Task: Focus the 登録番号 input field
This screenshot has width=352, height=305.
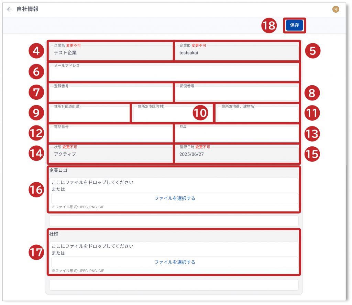Action: [111, 94]
